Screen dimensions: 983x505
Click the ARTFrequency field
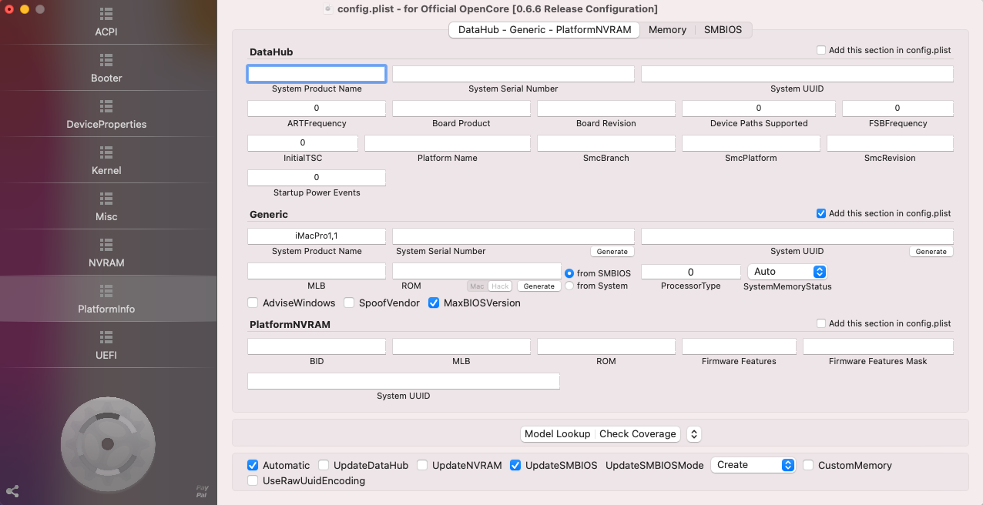click(317, 109)
